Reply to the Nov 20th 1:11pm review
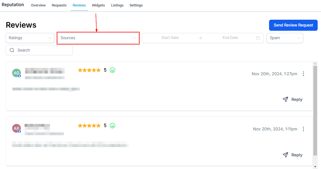The image size is (321, 169). pos(293,155)
